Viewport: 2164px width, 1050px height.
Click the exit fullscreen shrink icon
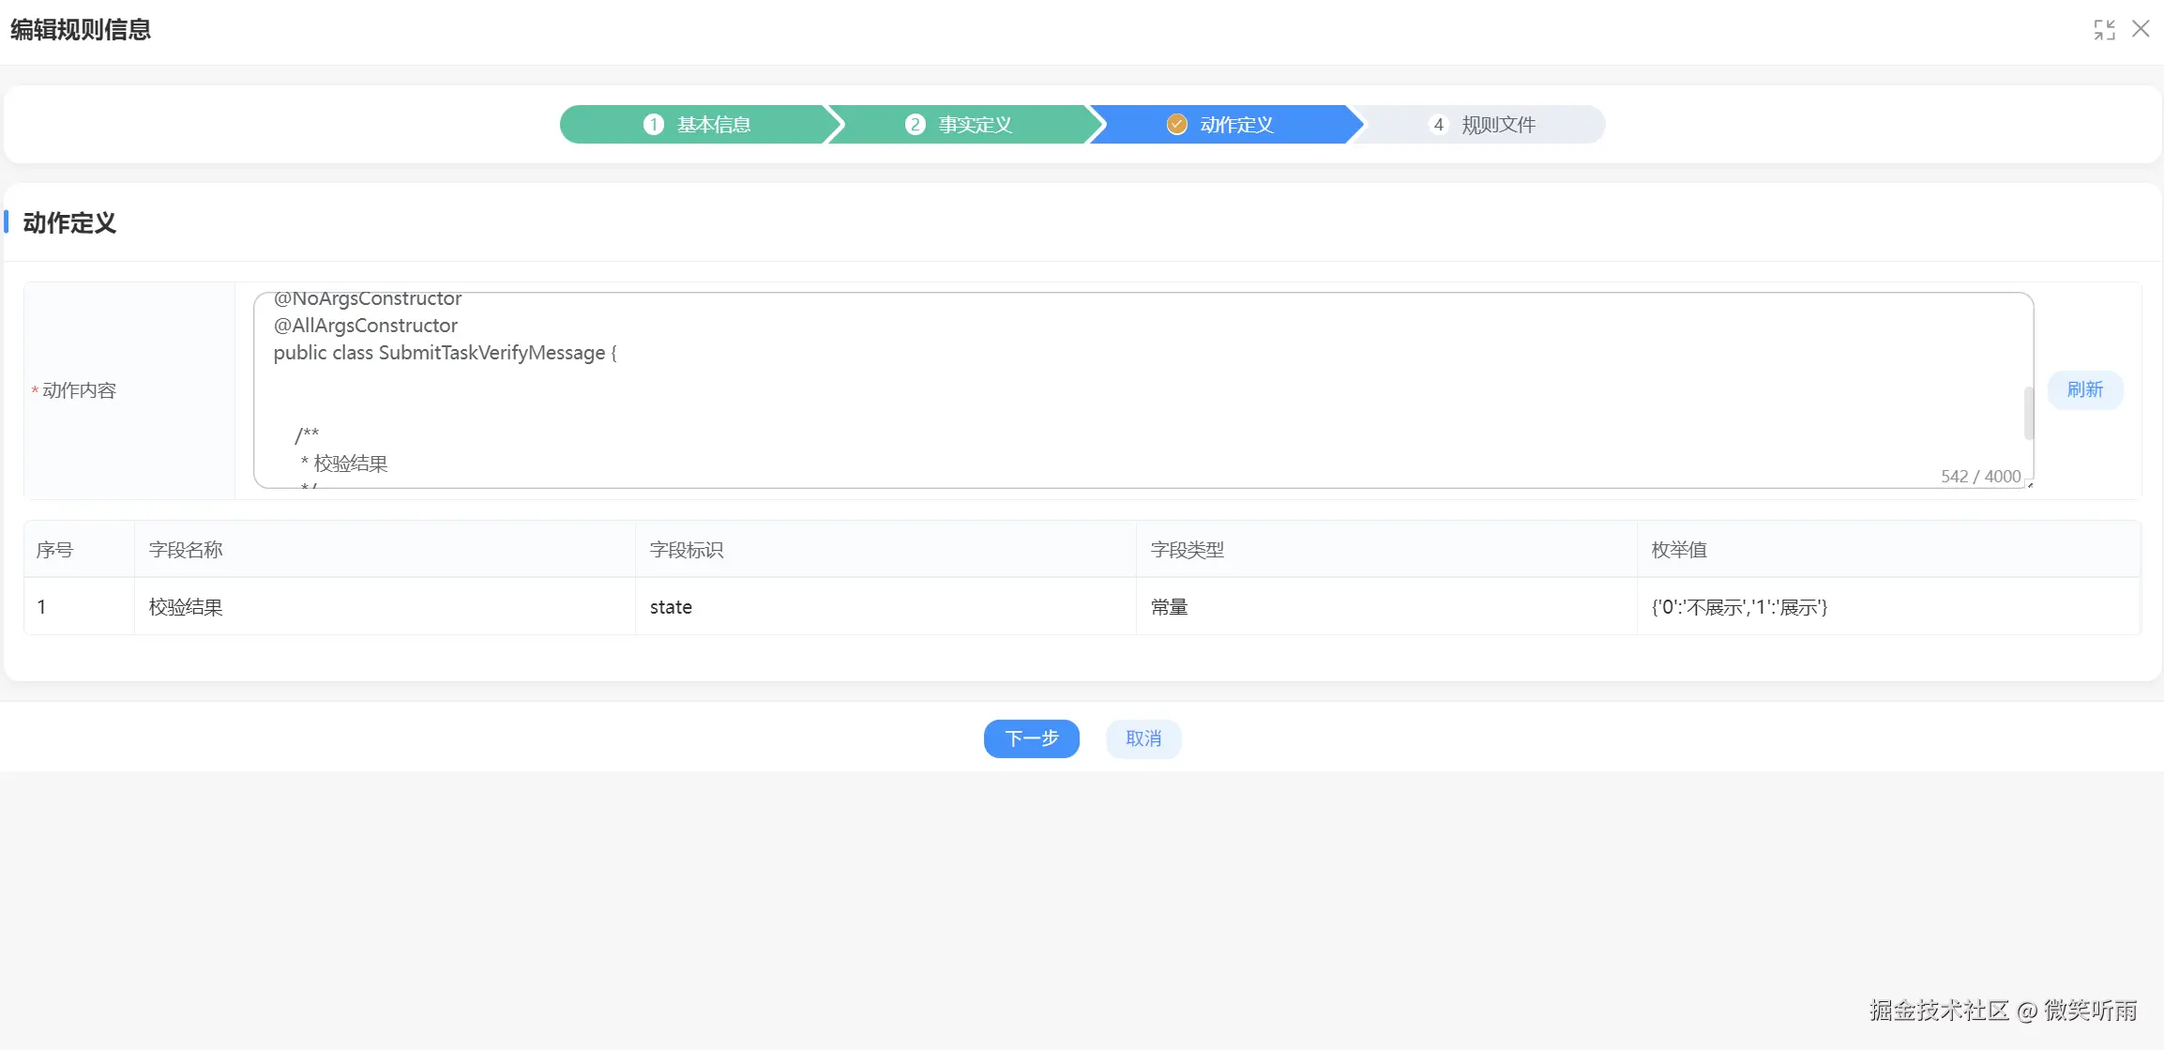2104,30
